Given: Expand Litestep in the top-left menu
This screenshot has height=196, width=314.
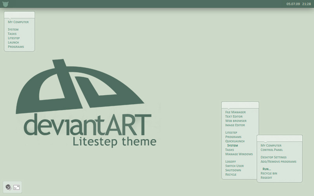Looking at the screenshot, I should (14, 38).
